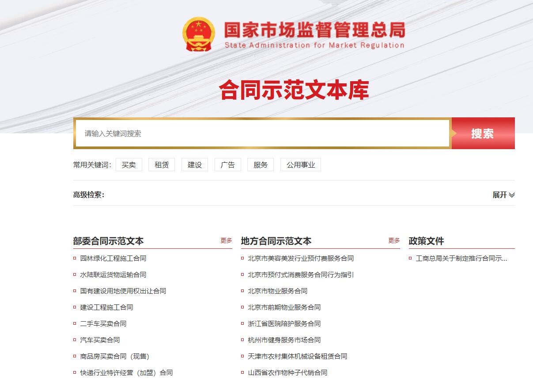This screenshot has width=533, height=379.
Task: Click the 高级检索 label
Action: [x=89, y=195]
